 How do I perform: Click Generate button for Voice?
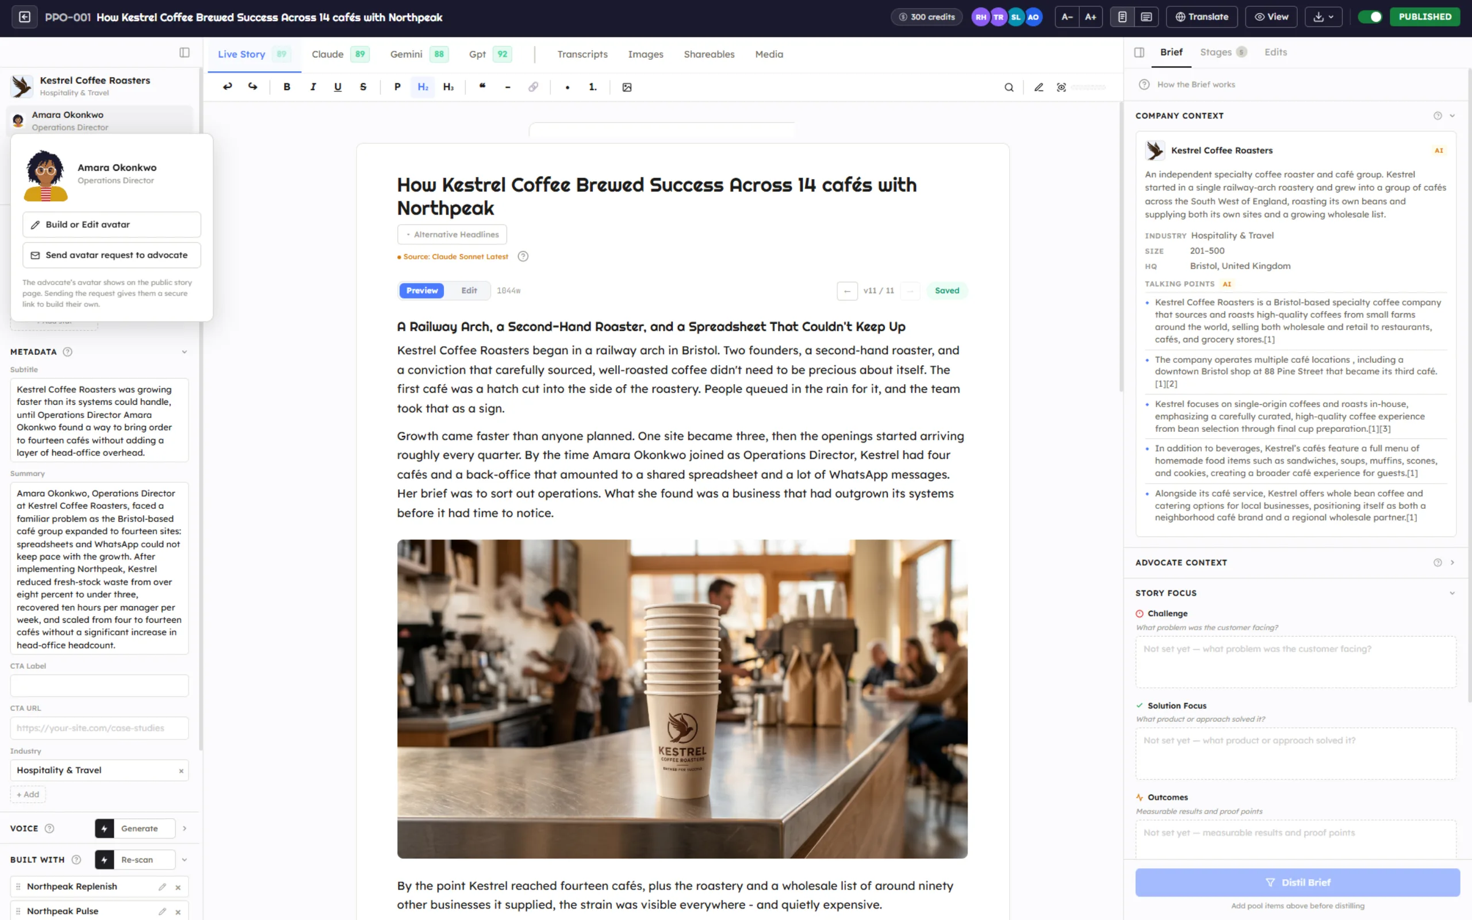point(135,829)
